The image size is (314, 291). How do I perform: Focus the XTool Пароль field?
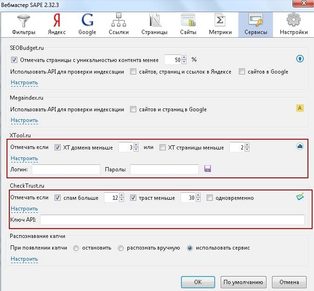pos(164,169)
